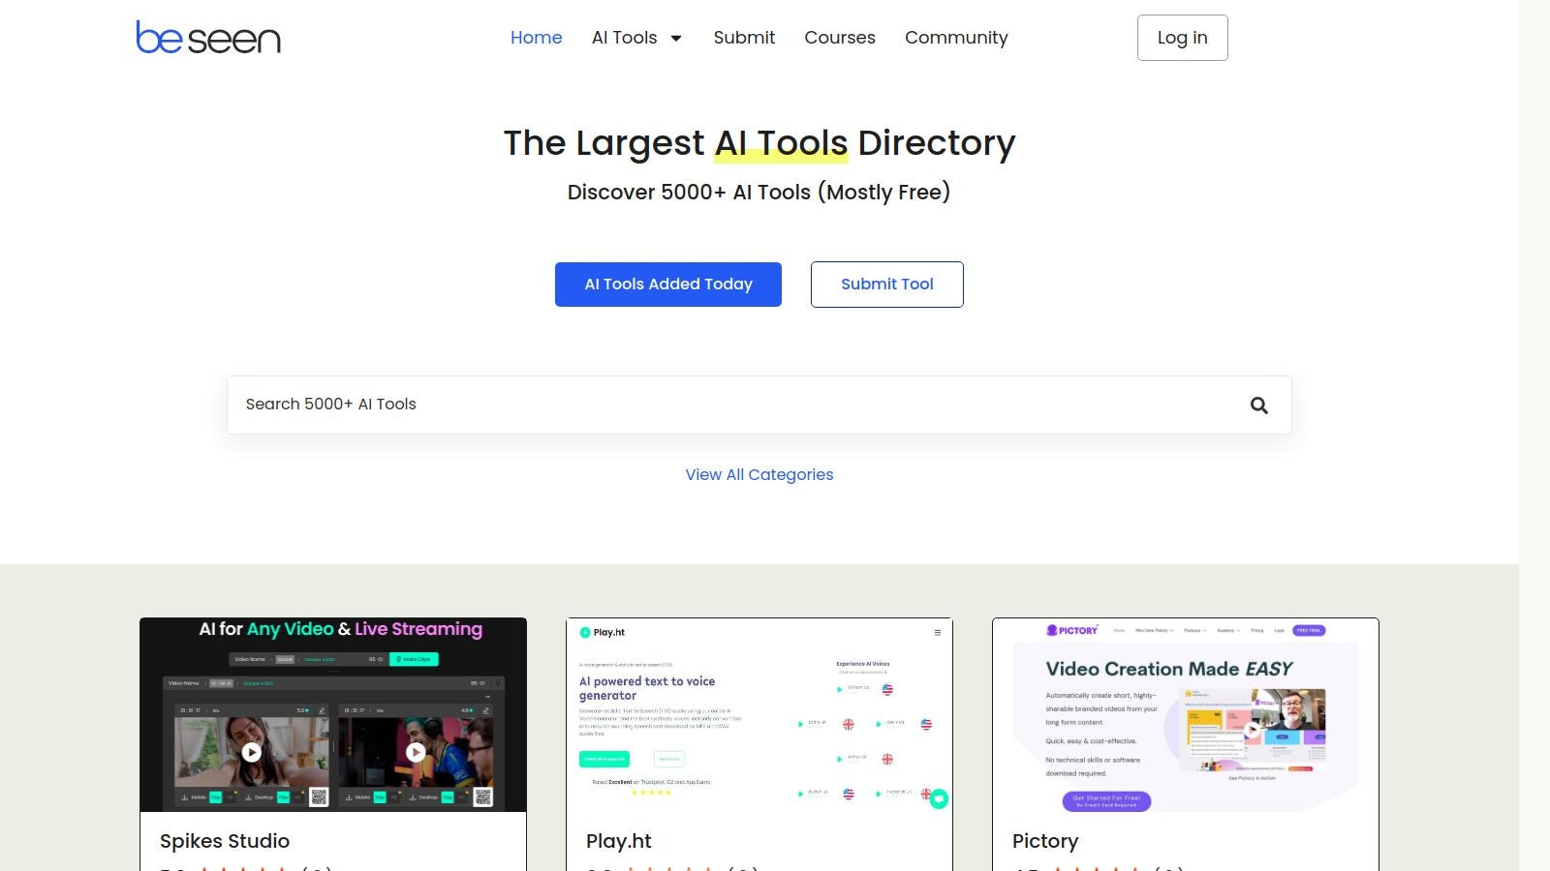
Task: Open the Community page
Action: 956,38
